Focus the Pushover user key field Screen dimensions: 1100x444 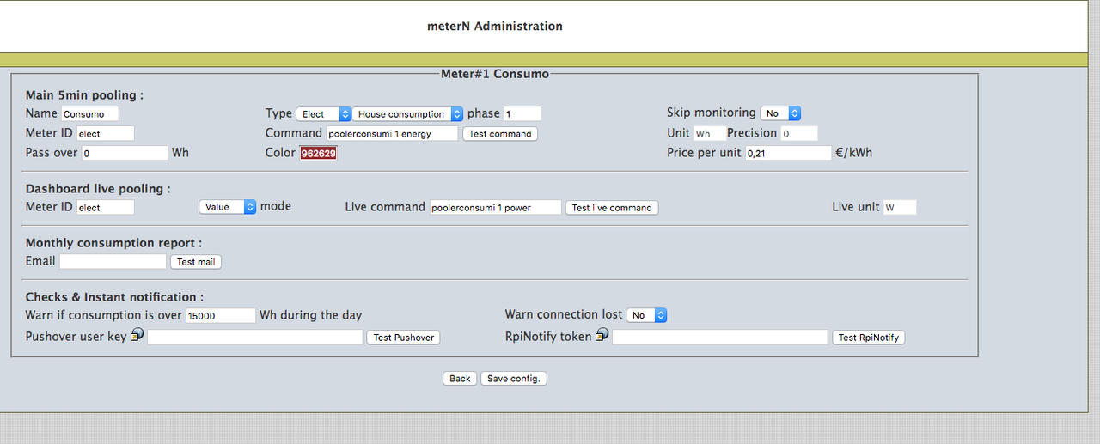point(255,338)
